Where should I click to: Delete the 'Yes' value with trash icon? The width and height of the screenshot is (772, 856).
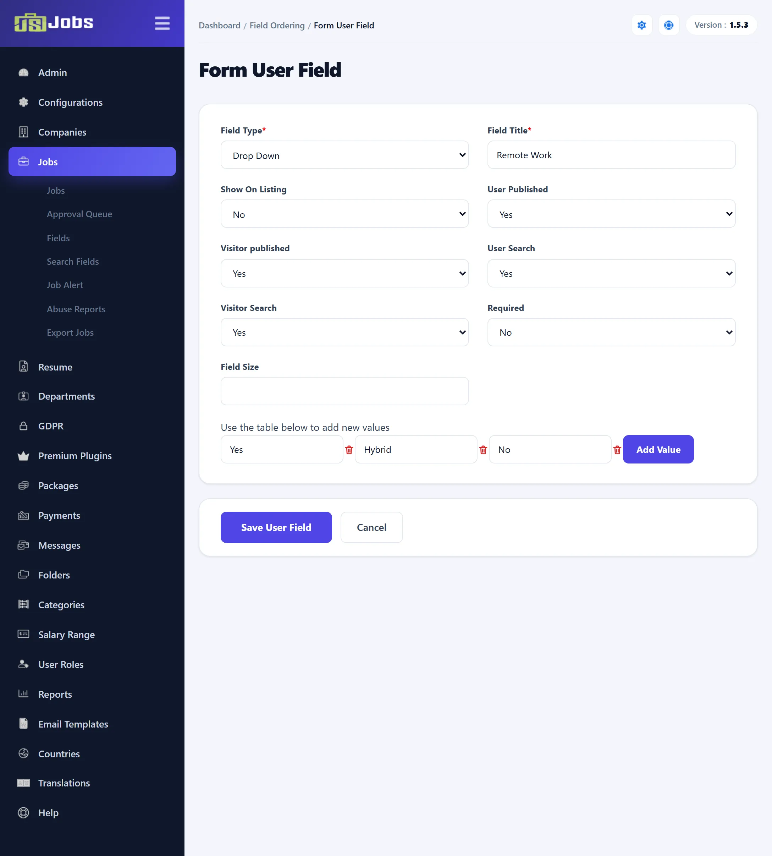pyautogui.click(x=349, y=450)
